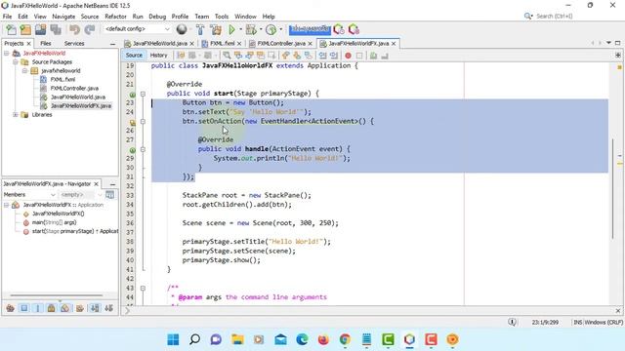Click the Save All toolbar icon

click(56, 29)
